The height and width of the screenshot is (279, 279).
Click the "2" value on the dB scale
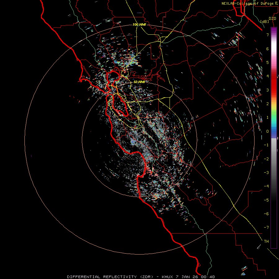click(268, 104)
